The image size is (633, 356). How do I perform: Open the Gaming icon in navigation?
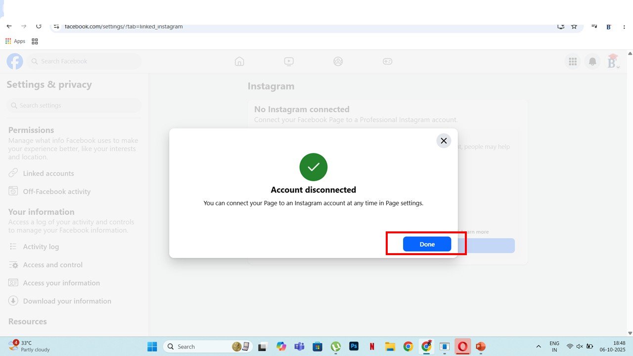coord(387,61)
